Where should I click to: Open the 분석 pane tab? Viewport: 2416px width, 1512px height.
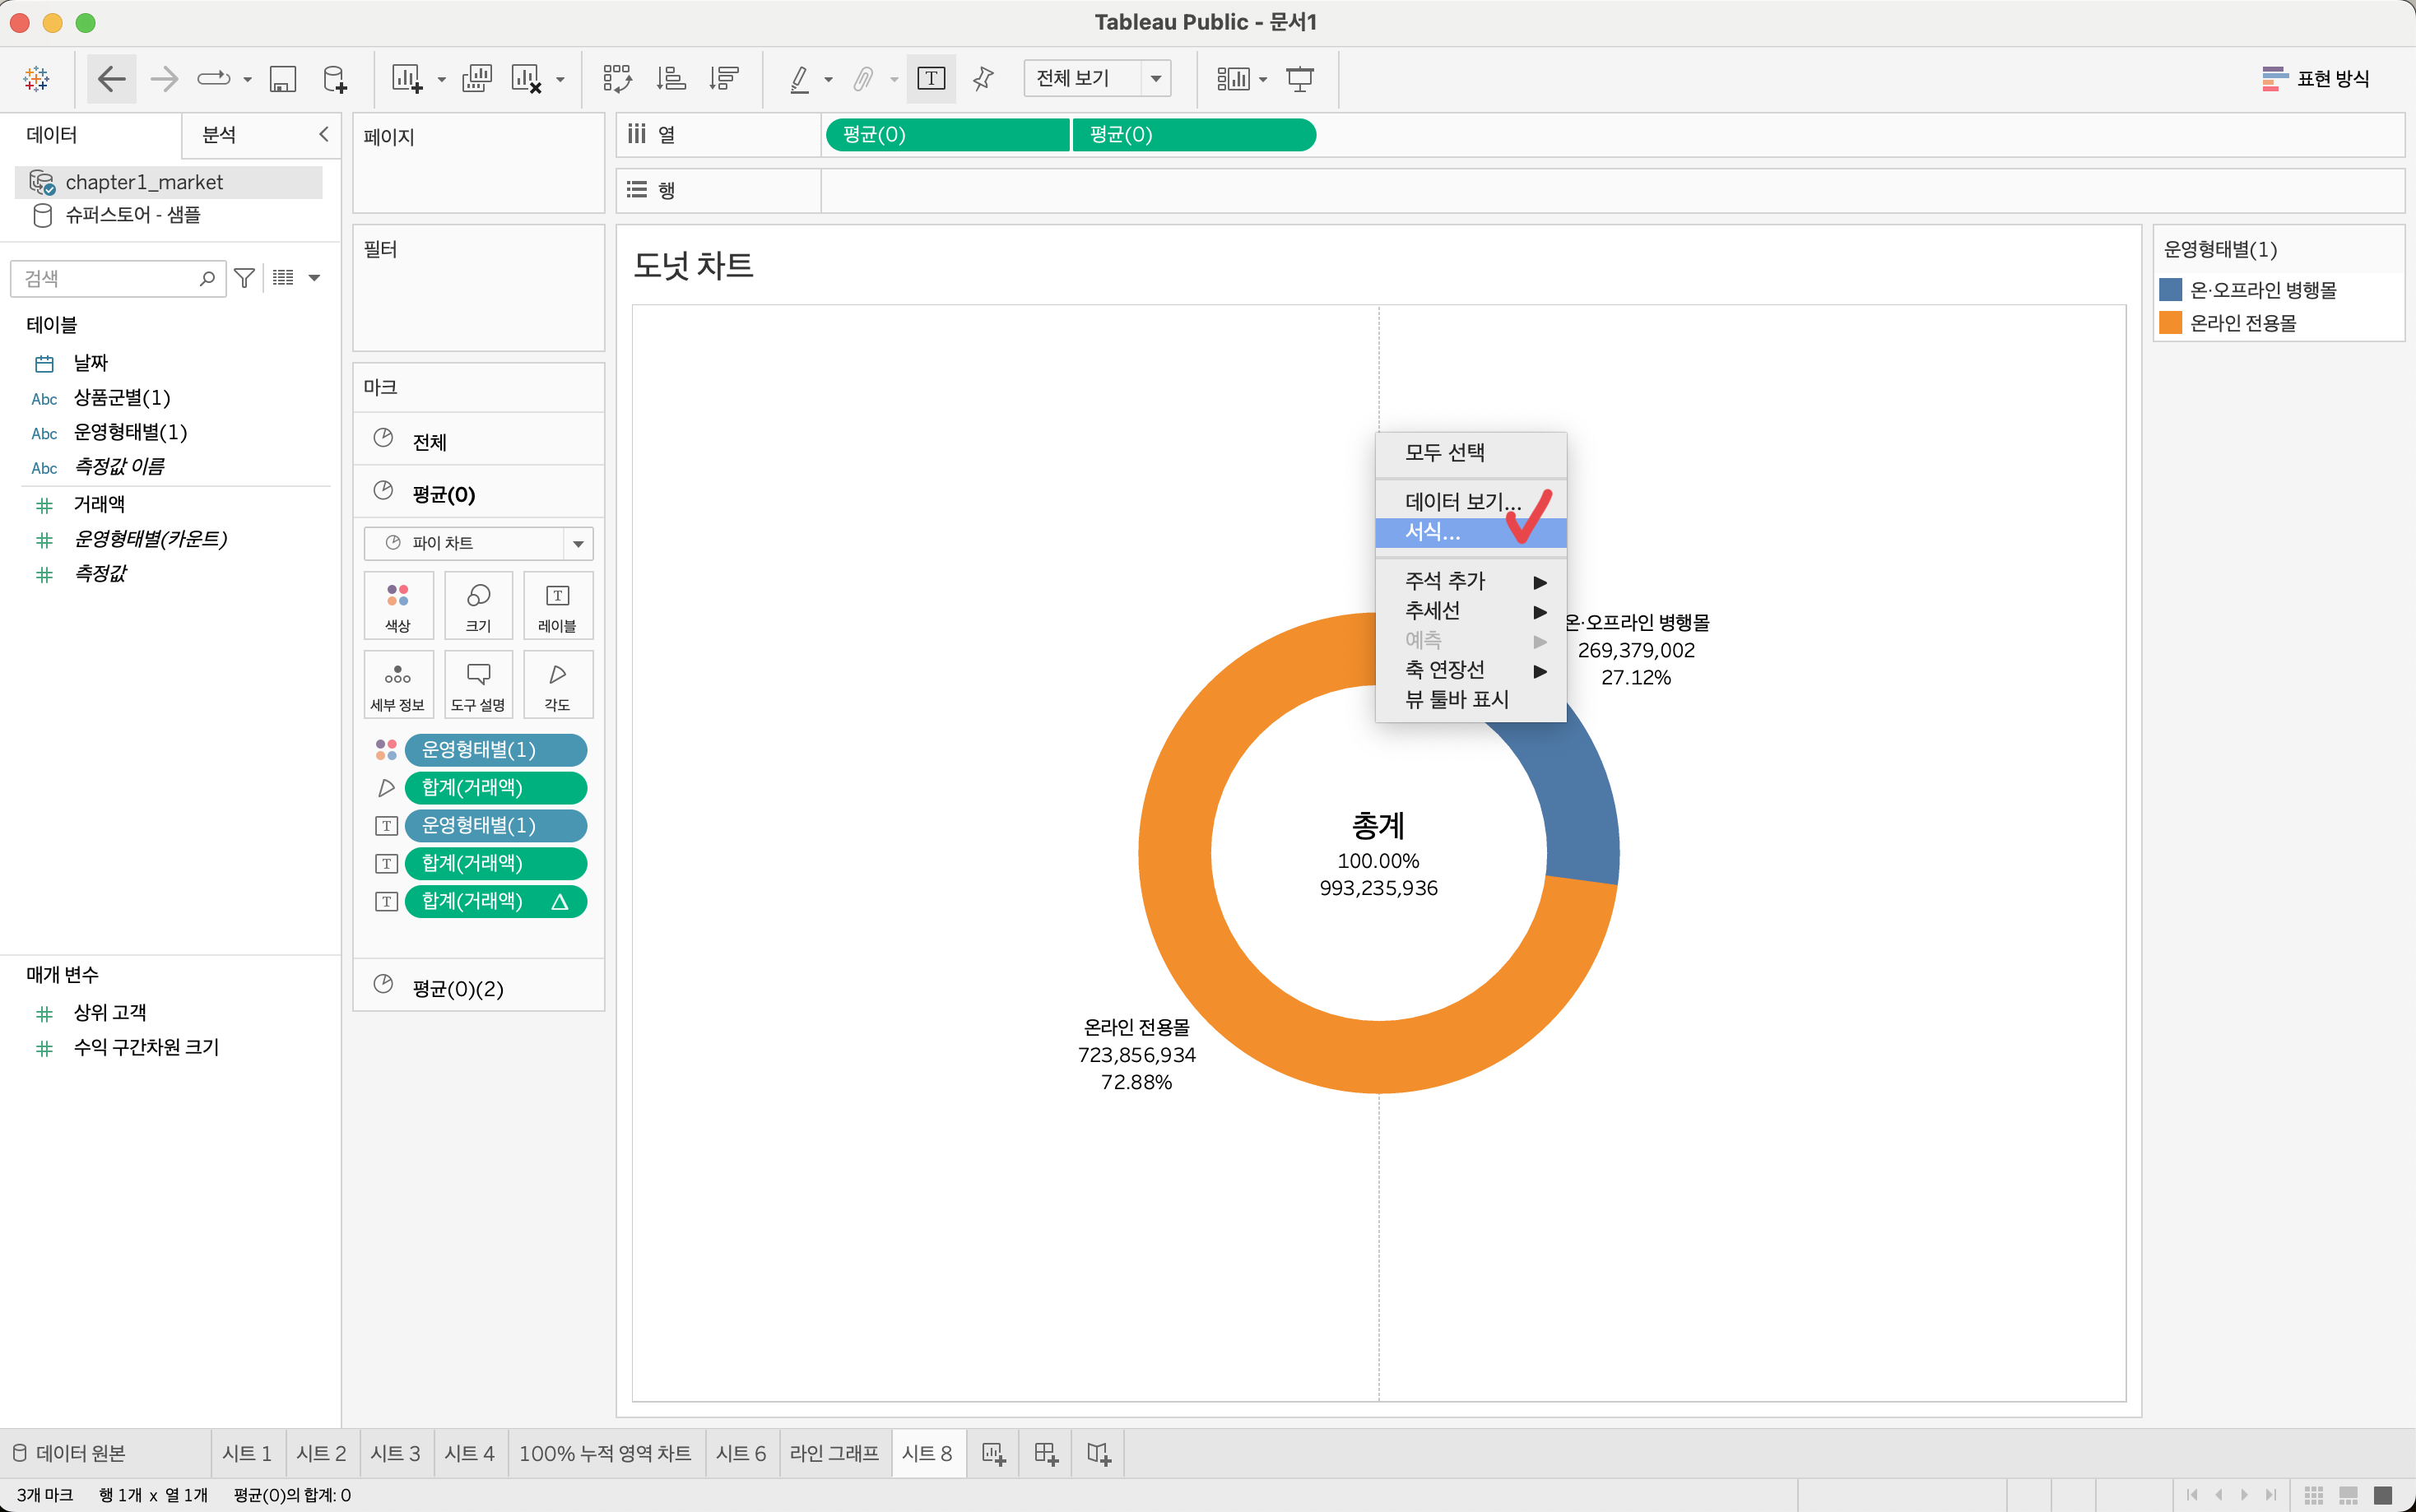coord(219,134)
